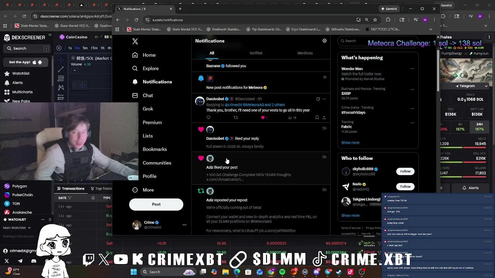Open @crimexbt mention link in reply
This screenshot has width=495, height=278.
pos(233,105)
